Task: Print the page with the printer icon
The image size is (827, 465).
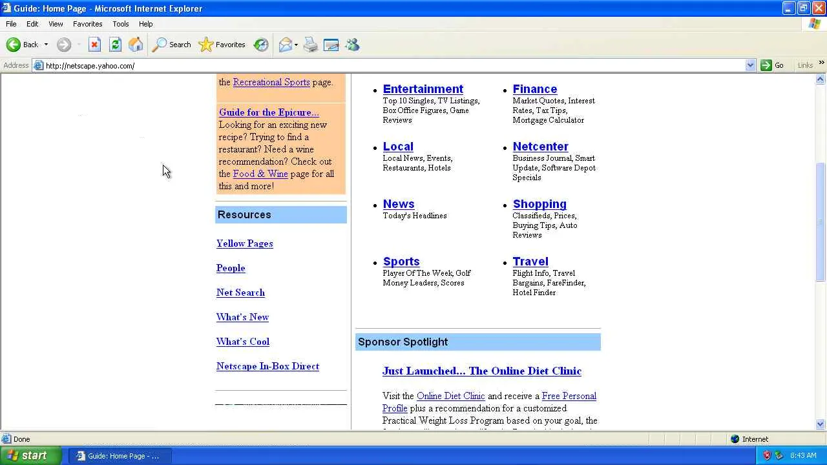Action: [311, 45]
